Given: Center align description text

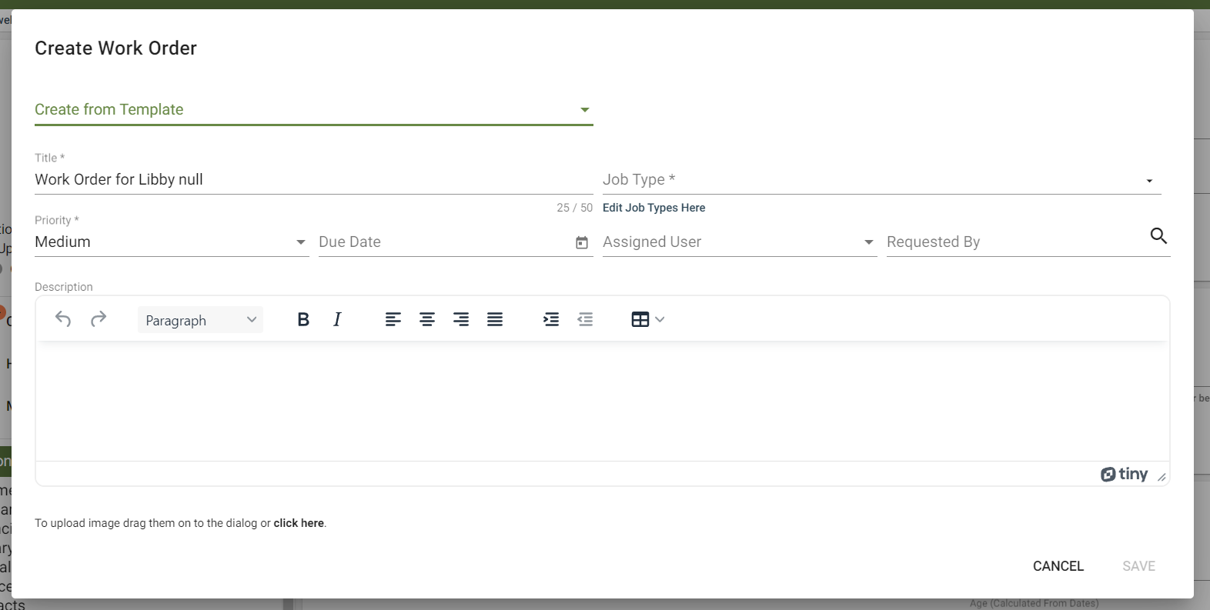Looking at the screenshot, I should (x=427, y=319).
